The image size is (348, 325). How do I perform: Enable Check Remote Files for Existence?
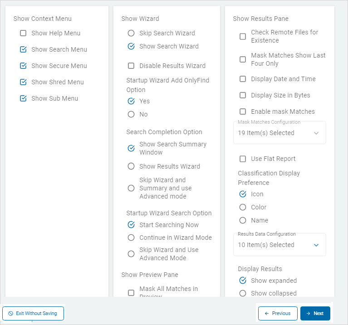[243, 36]
